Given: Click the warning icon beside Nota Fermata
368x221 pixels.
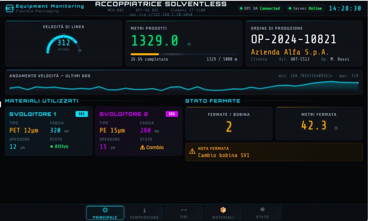Looking at the screenshot, I should coord(192,151).
